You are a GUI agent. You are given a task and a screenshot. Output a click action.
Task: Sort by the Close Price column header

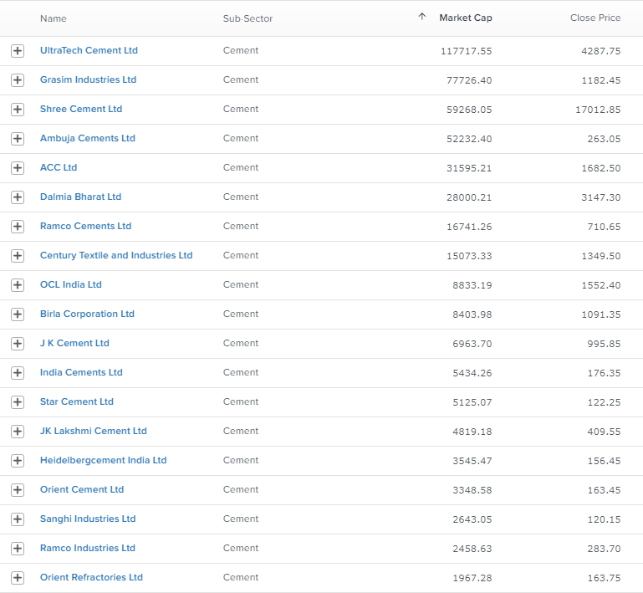point(595,18)
